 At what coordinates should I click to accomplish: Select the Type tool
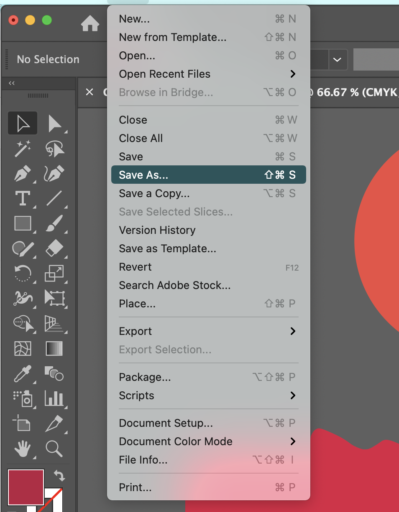[x=22, y=198]
